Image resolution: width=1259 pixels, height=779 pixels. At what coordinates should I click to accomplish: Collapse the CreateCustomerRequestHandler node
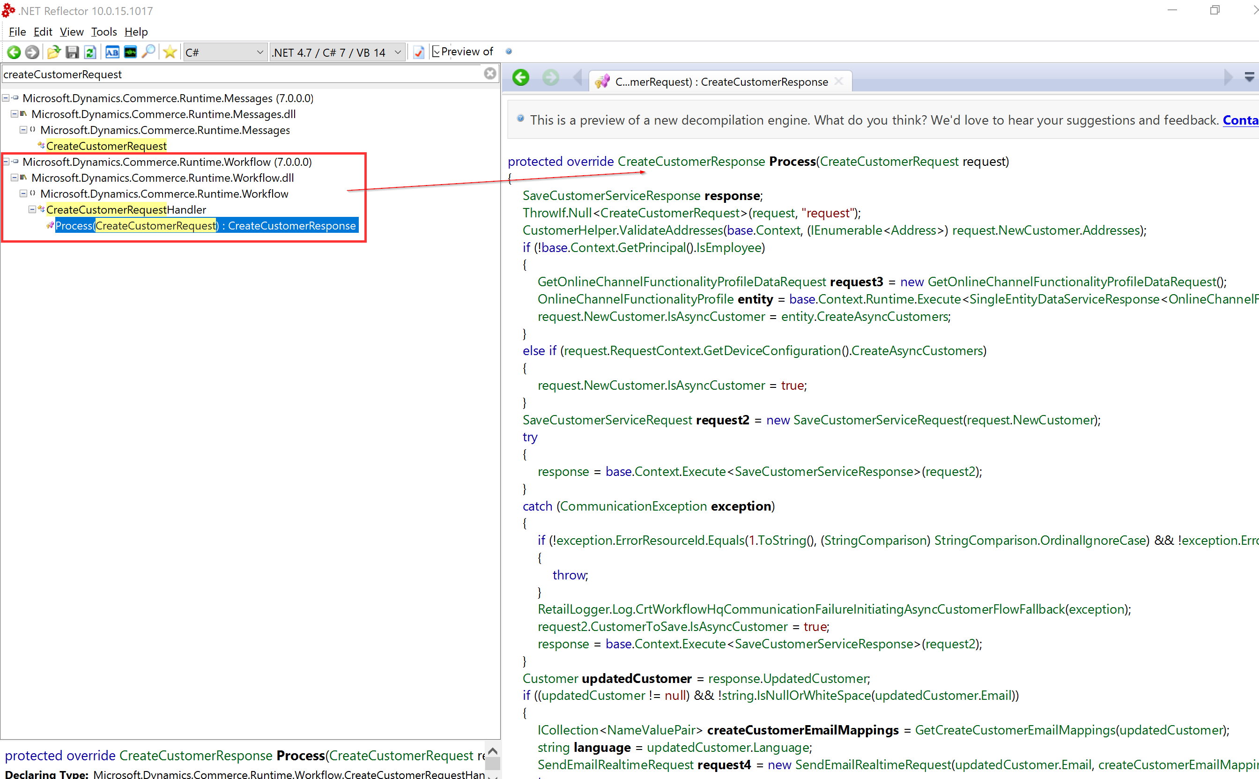tap(32, 209)
